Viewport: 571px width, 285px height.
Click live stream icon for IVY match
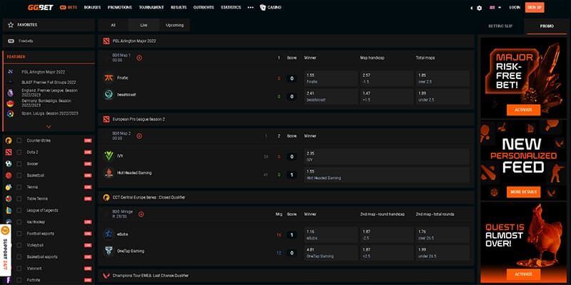(139, 136)
